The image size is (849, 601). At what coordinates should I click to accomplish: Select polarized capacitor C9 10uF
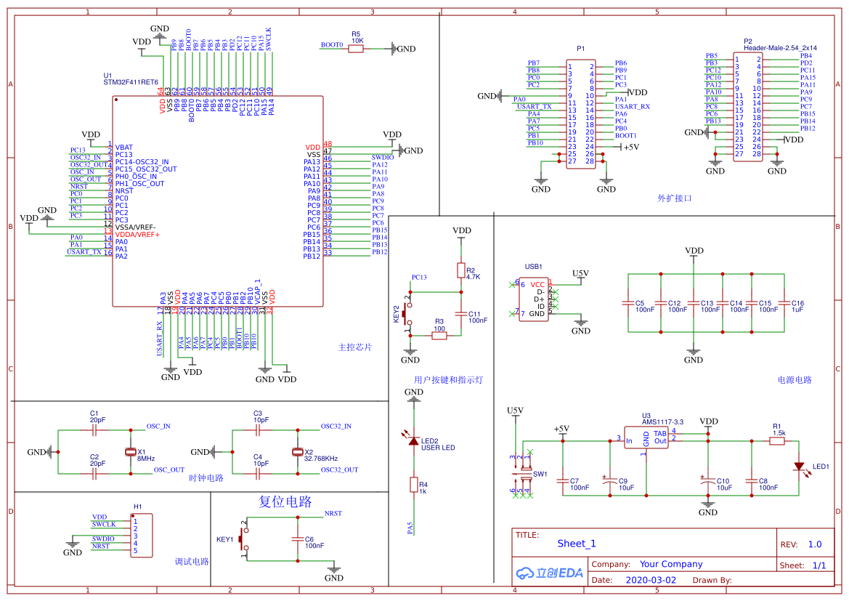(610, 480)
